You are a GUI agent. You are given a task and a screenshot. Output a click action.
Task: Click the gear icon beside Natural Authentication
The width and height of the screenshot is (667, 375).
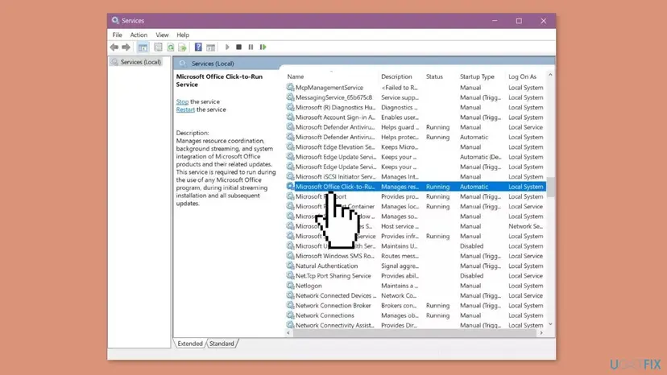tap(290, 266)
